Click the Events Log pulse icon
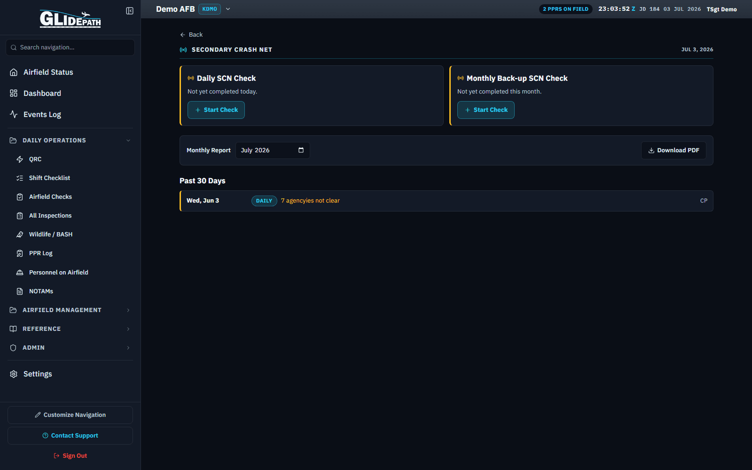 point(14,114)
